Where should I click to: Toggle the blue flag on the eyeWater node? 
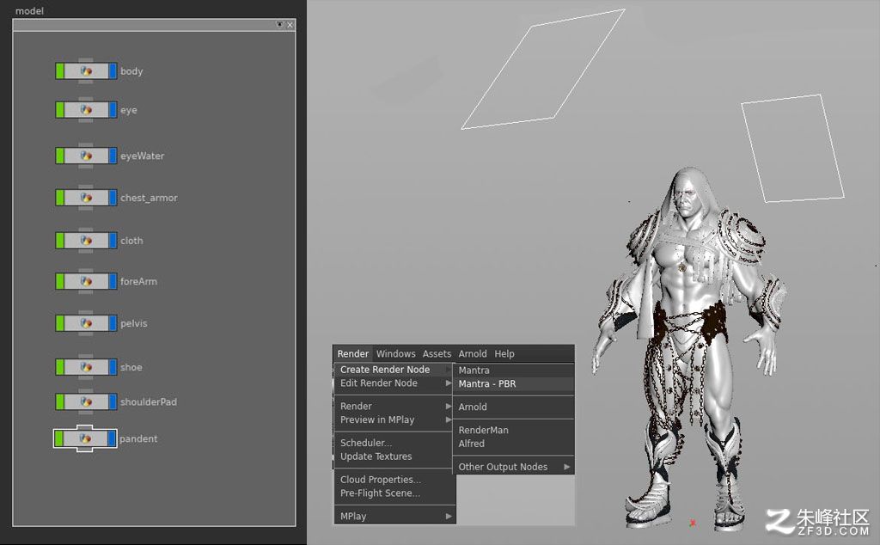coord(113,156)
